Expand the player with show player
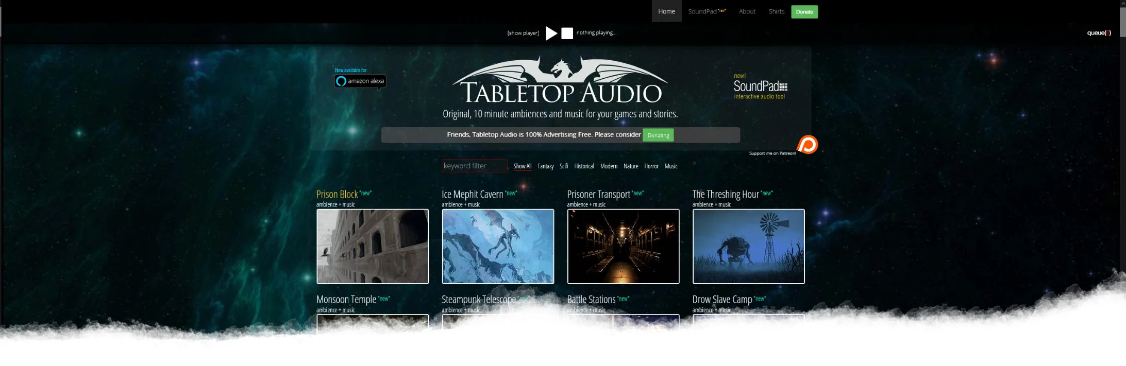1126x366 pixels. pyautogui.click(x=523, y=33)
